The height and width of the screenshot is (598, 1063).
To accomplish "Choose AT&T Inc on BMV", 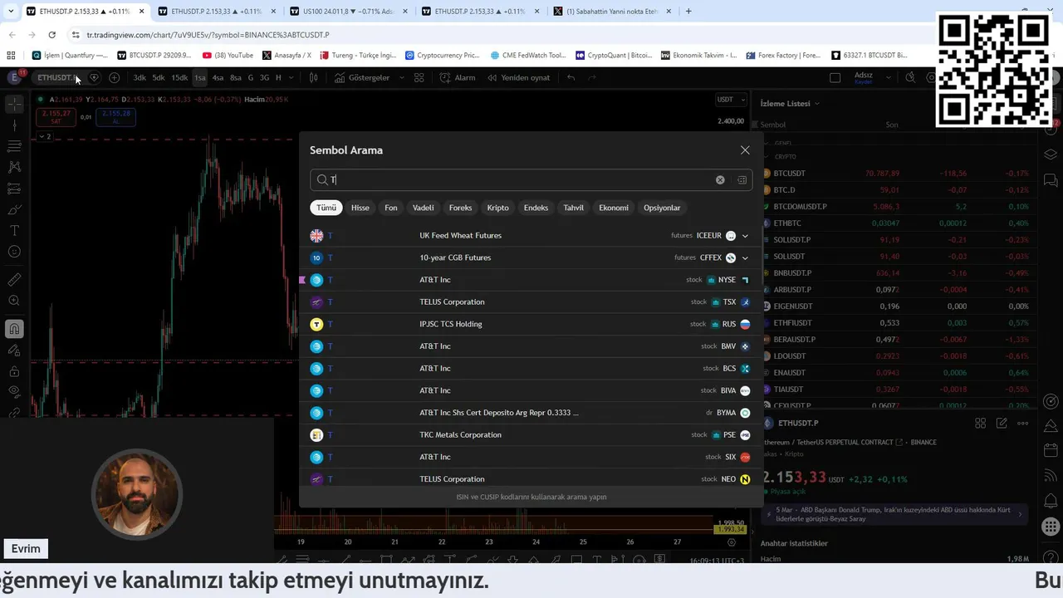I will (x=530, y=346).
